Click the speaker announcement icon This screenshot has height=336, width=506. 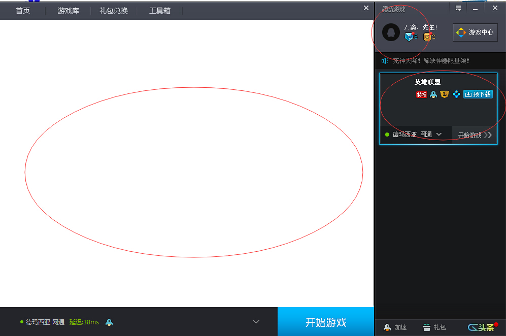point(385,61)
